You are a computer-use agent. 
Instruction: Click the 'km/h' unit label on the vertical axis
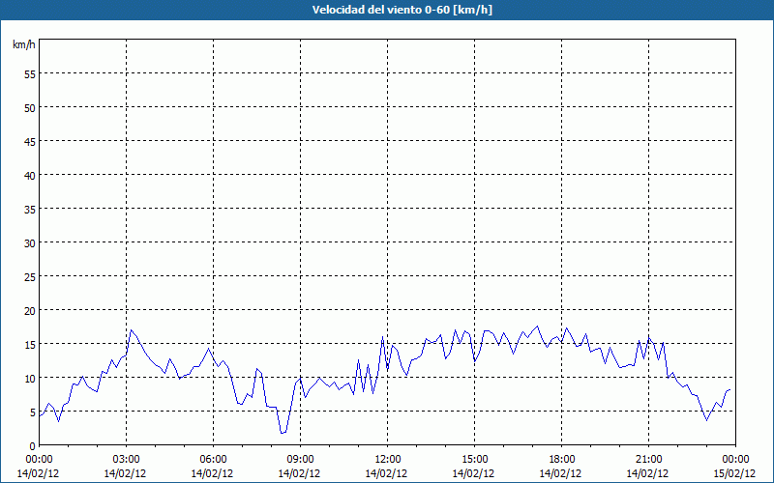[24, 44]
